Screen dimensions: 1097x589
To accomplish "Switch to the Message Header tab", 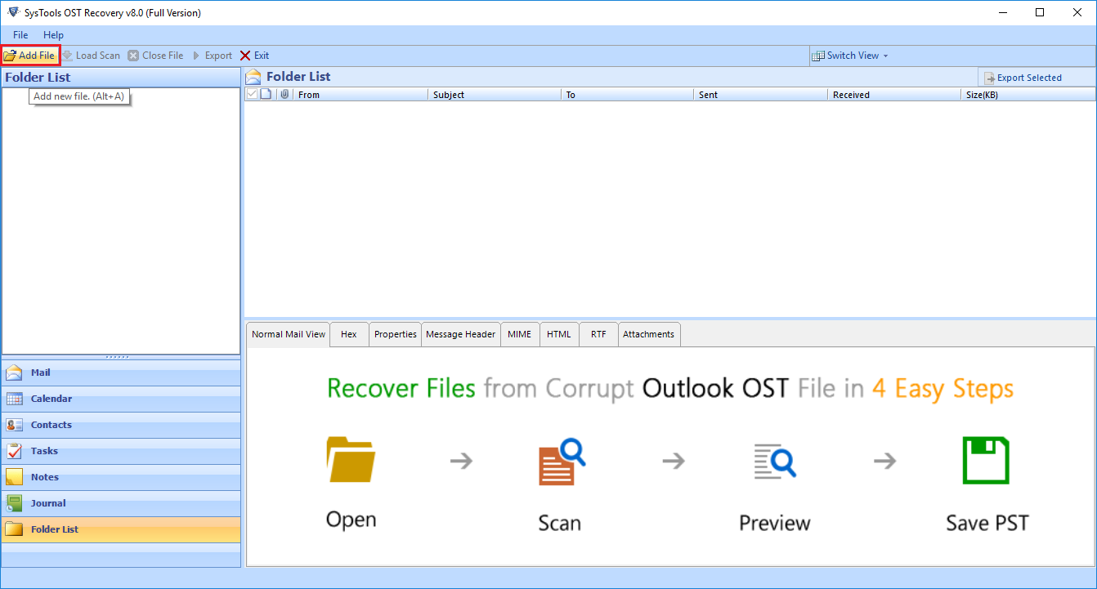I will pyautogui.click(x=460, y=334).
